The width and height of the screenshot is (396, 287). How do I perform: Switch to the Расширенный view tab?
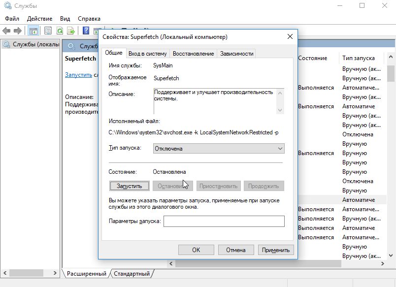86,274
